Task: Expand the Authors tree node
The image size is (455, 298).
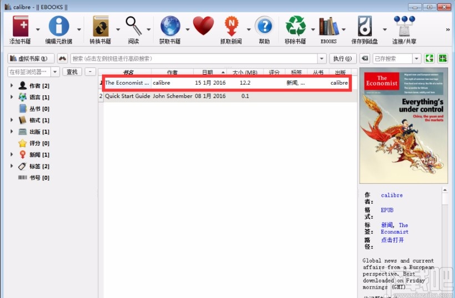Action: (12, 85)
